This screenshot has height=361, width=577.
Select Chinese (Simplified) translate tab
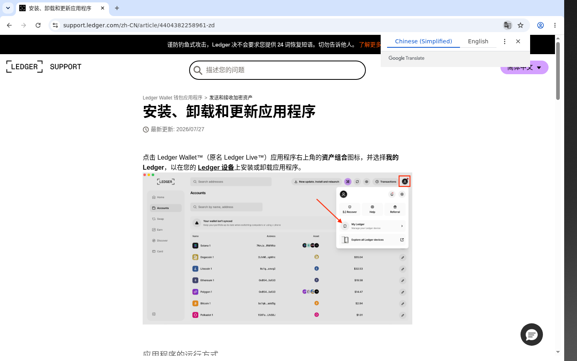(x=424, y=41)
